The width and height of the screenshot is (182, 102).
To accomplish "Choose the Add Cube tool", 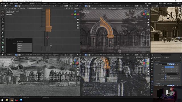I will coord(3,40).
